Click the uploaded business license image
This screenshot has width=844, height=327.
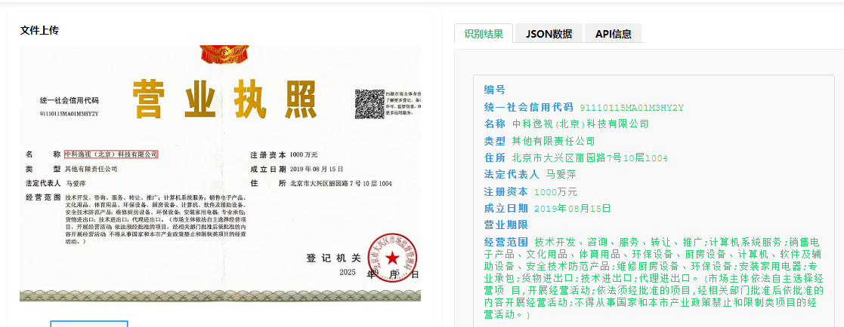tap(220, 173)
